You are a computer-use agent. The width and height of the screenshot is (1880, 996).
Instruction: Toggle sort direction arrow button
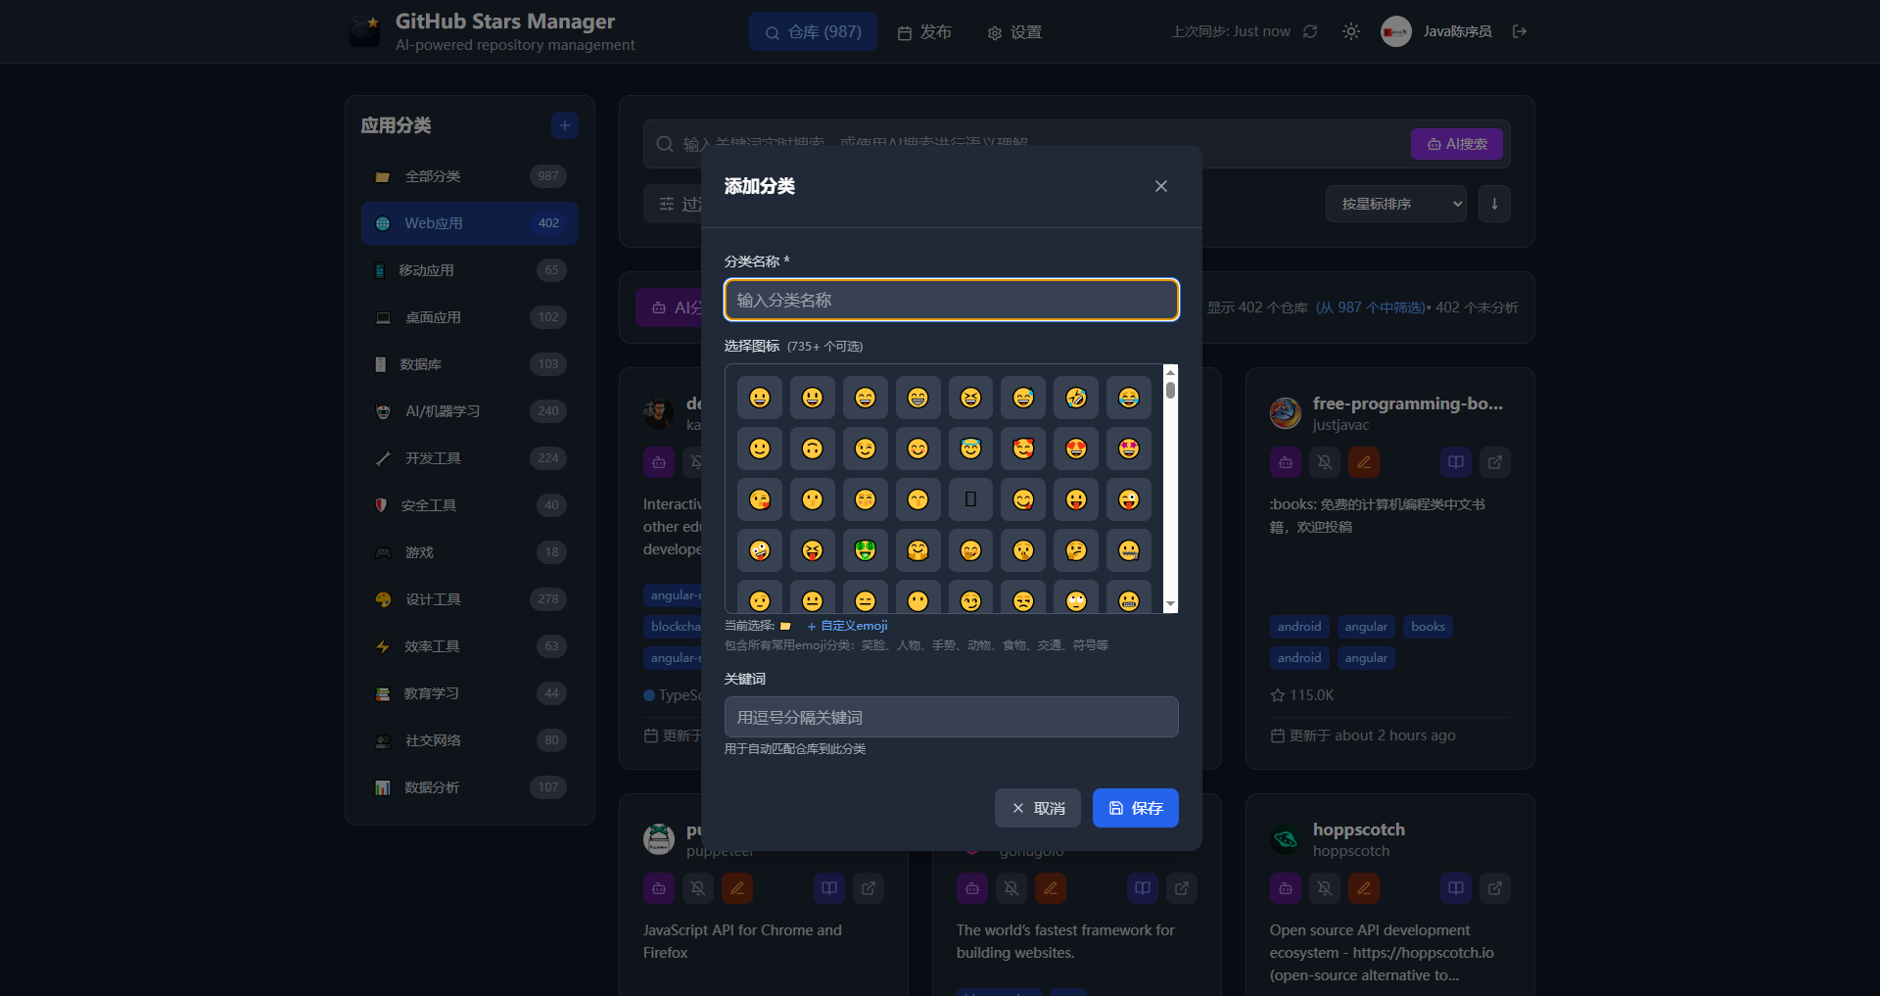(x=1494, y=204)
